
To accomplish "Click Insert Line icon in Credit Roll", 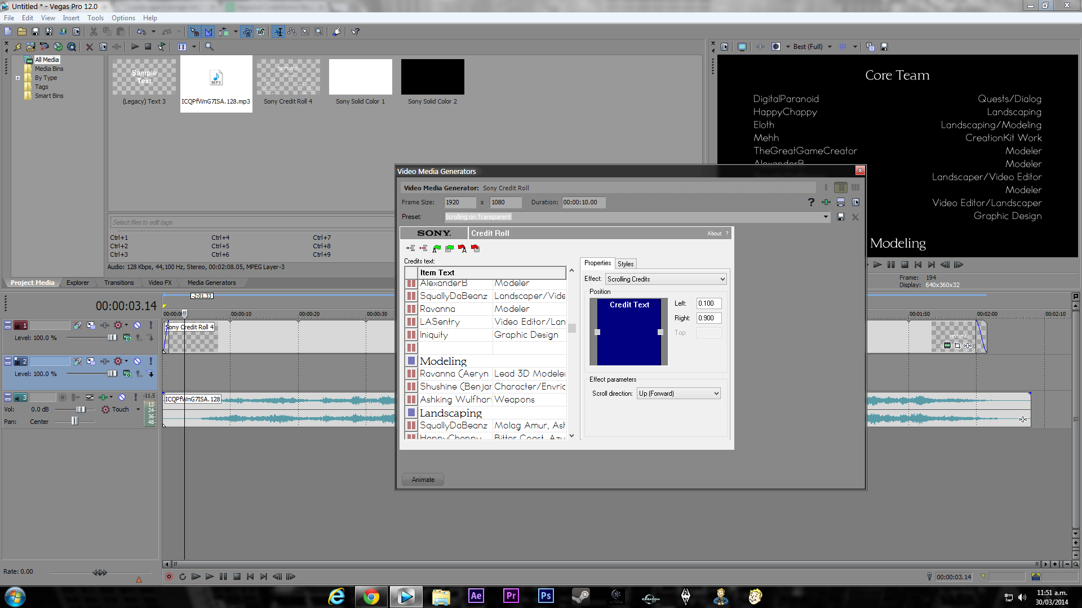I will click(x=410, y=248).
